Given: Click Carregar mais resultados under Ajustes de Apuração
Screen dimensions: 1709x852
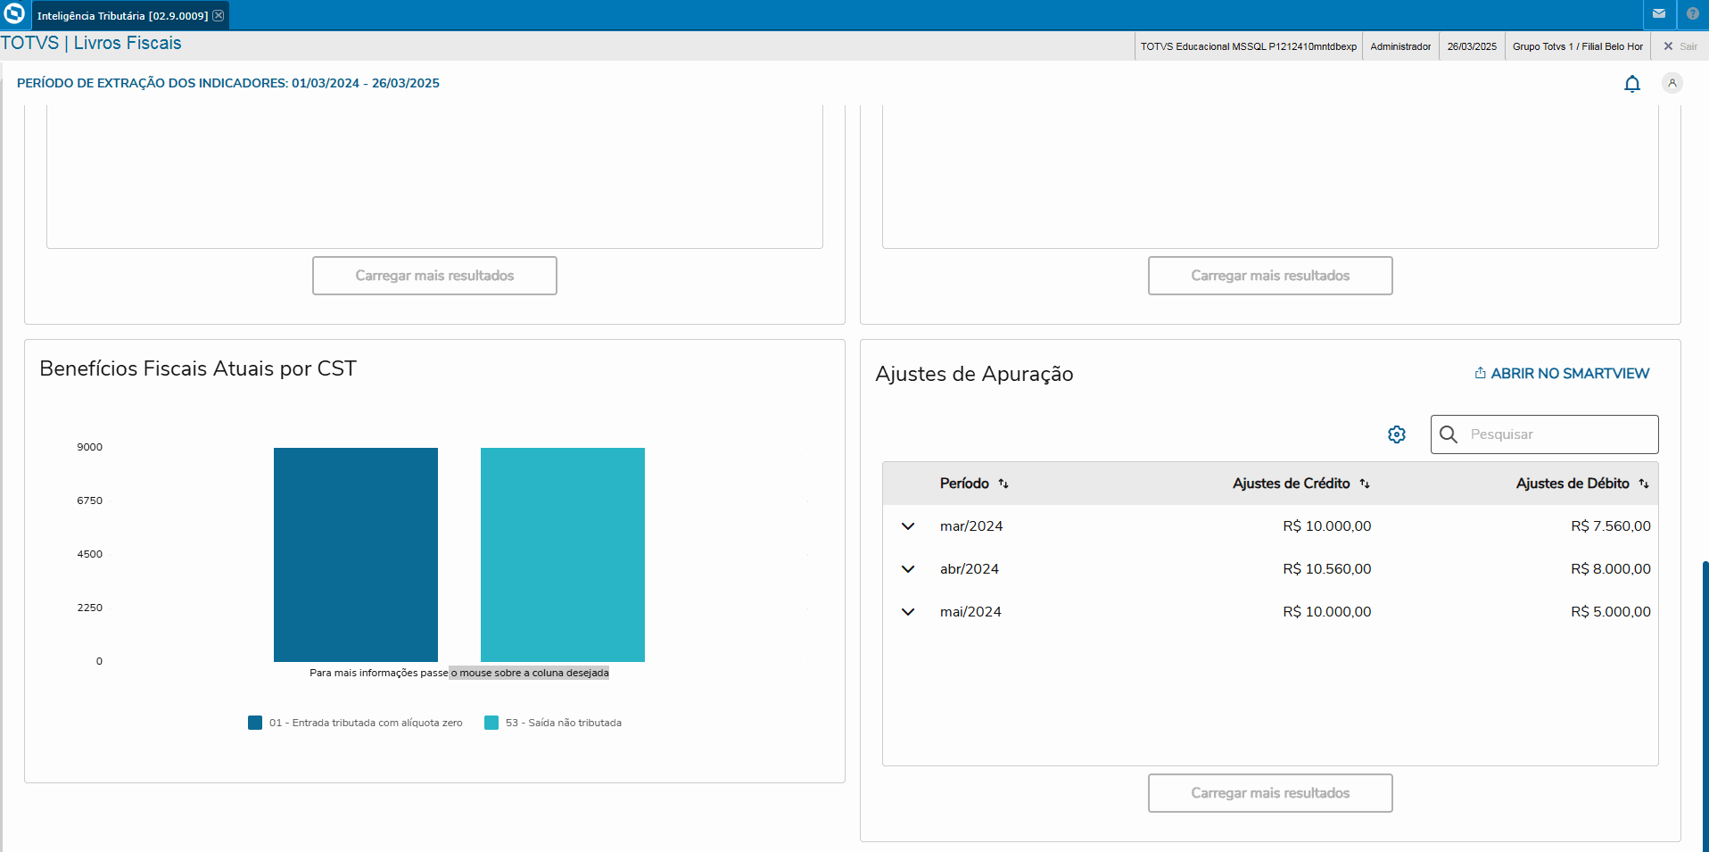Looking at the screenshot, I should tap(1270, 793).
